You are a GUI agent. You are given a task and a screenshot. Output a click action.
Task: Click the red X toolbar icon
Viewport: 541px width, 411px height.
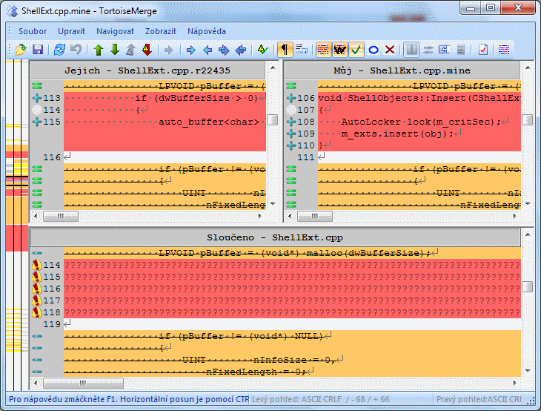(390, 50)
